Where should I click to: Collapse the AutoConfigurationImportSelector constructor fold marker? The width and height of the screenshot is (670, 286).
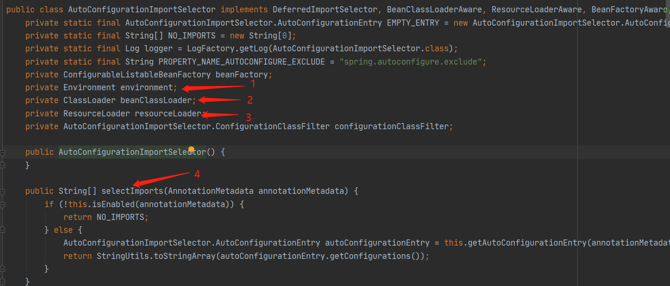point(3,153)
